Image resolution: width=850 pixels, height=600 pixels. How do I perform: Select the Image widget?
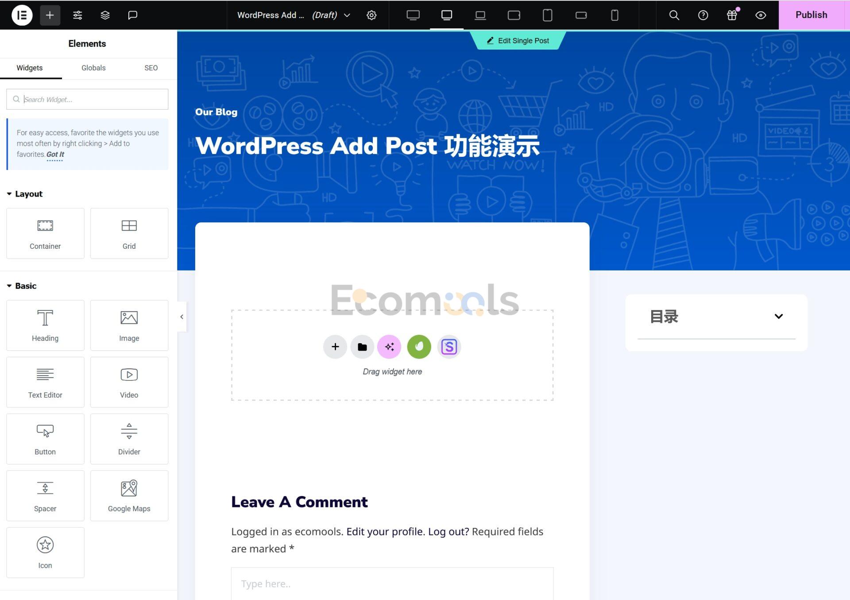pos(129,325)
